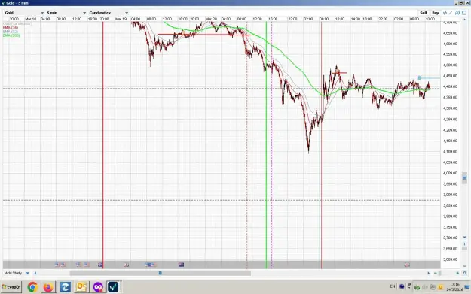
Task: Click the chart pin icon in toolbar
Action: click(457, 13)
